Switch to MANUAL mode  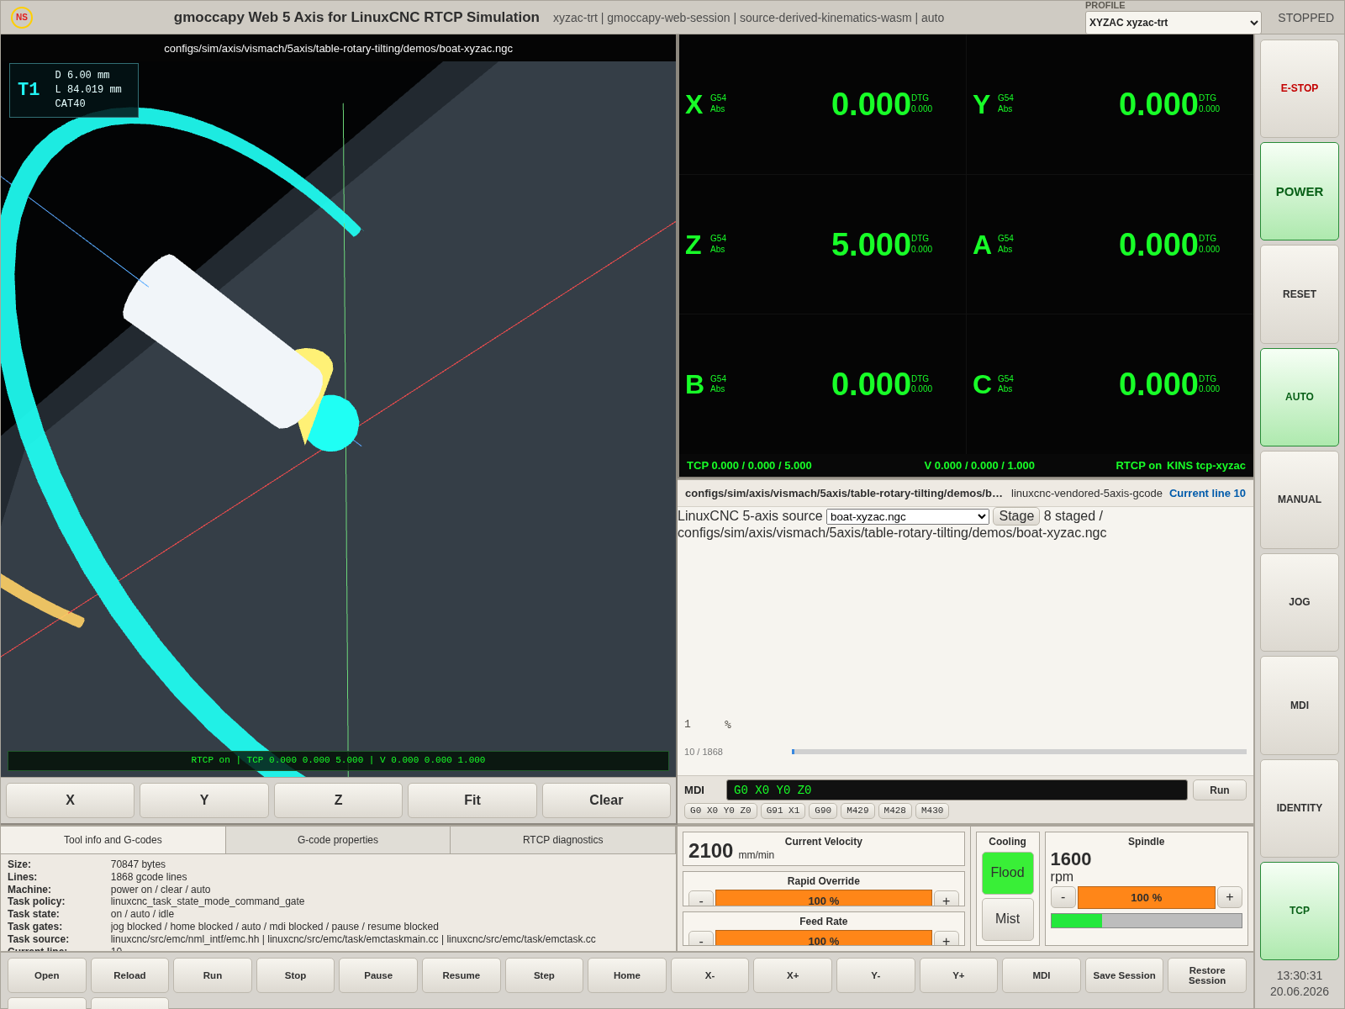pyautogui.click(x=1299, y=499)
